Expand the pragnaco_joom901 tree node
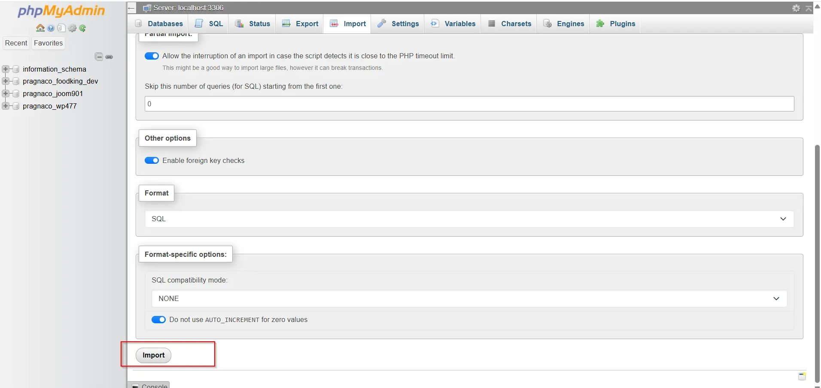821x388 pixels. 6,93
